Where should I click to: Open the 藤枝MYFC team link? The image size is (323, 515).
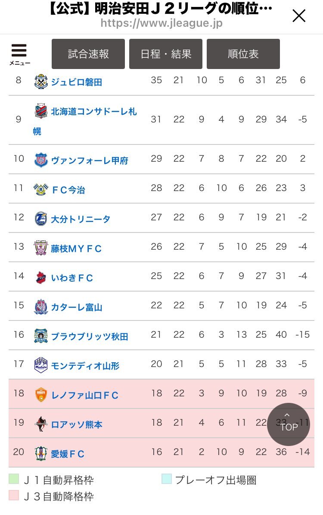pos(76,248)
